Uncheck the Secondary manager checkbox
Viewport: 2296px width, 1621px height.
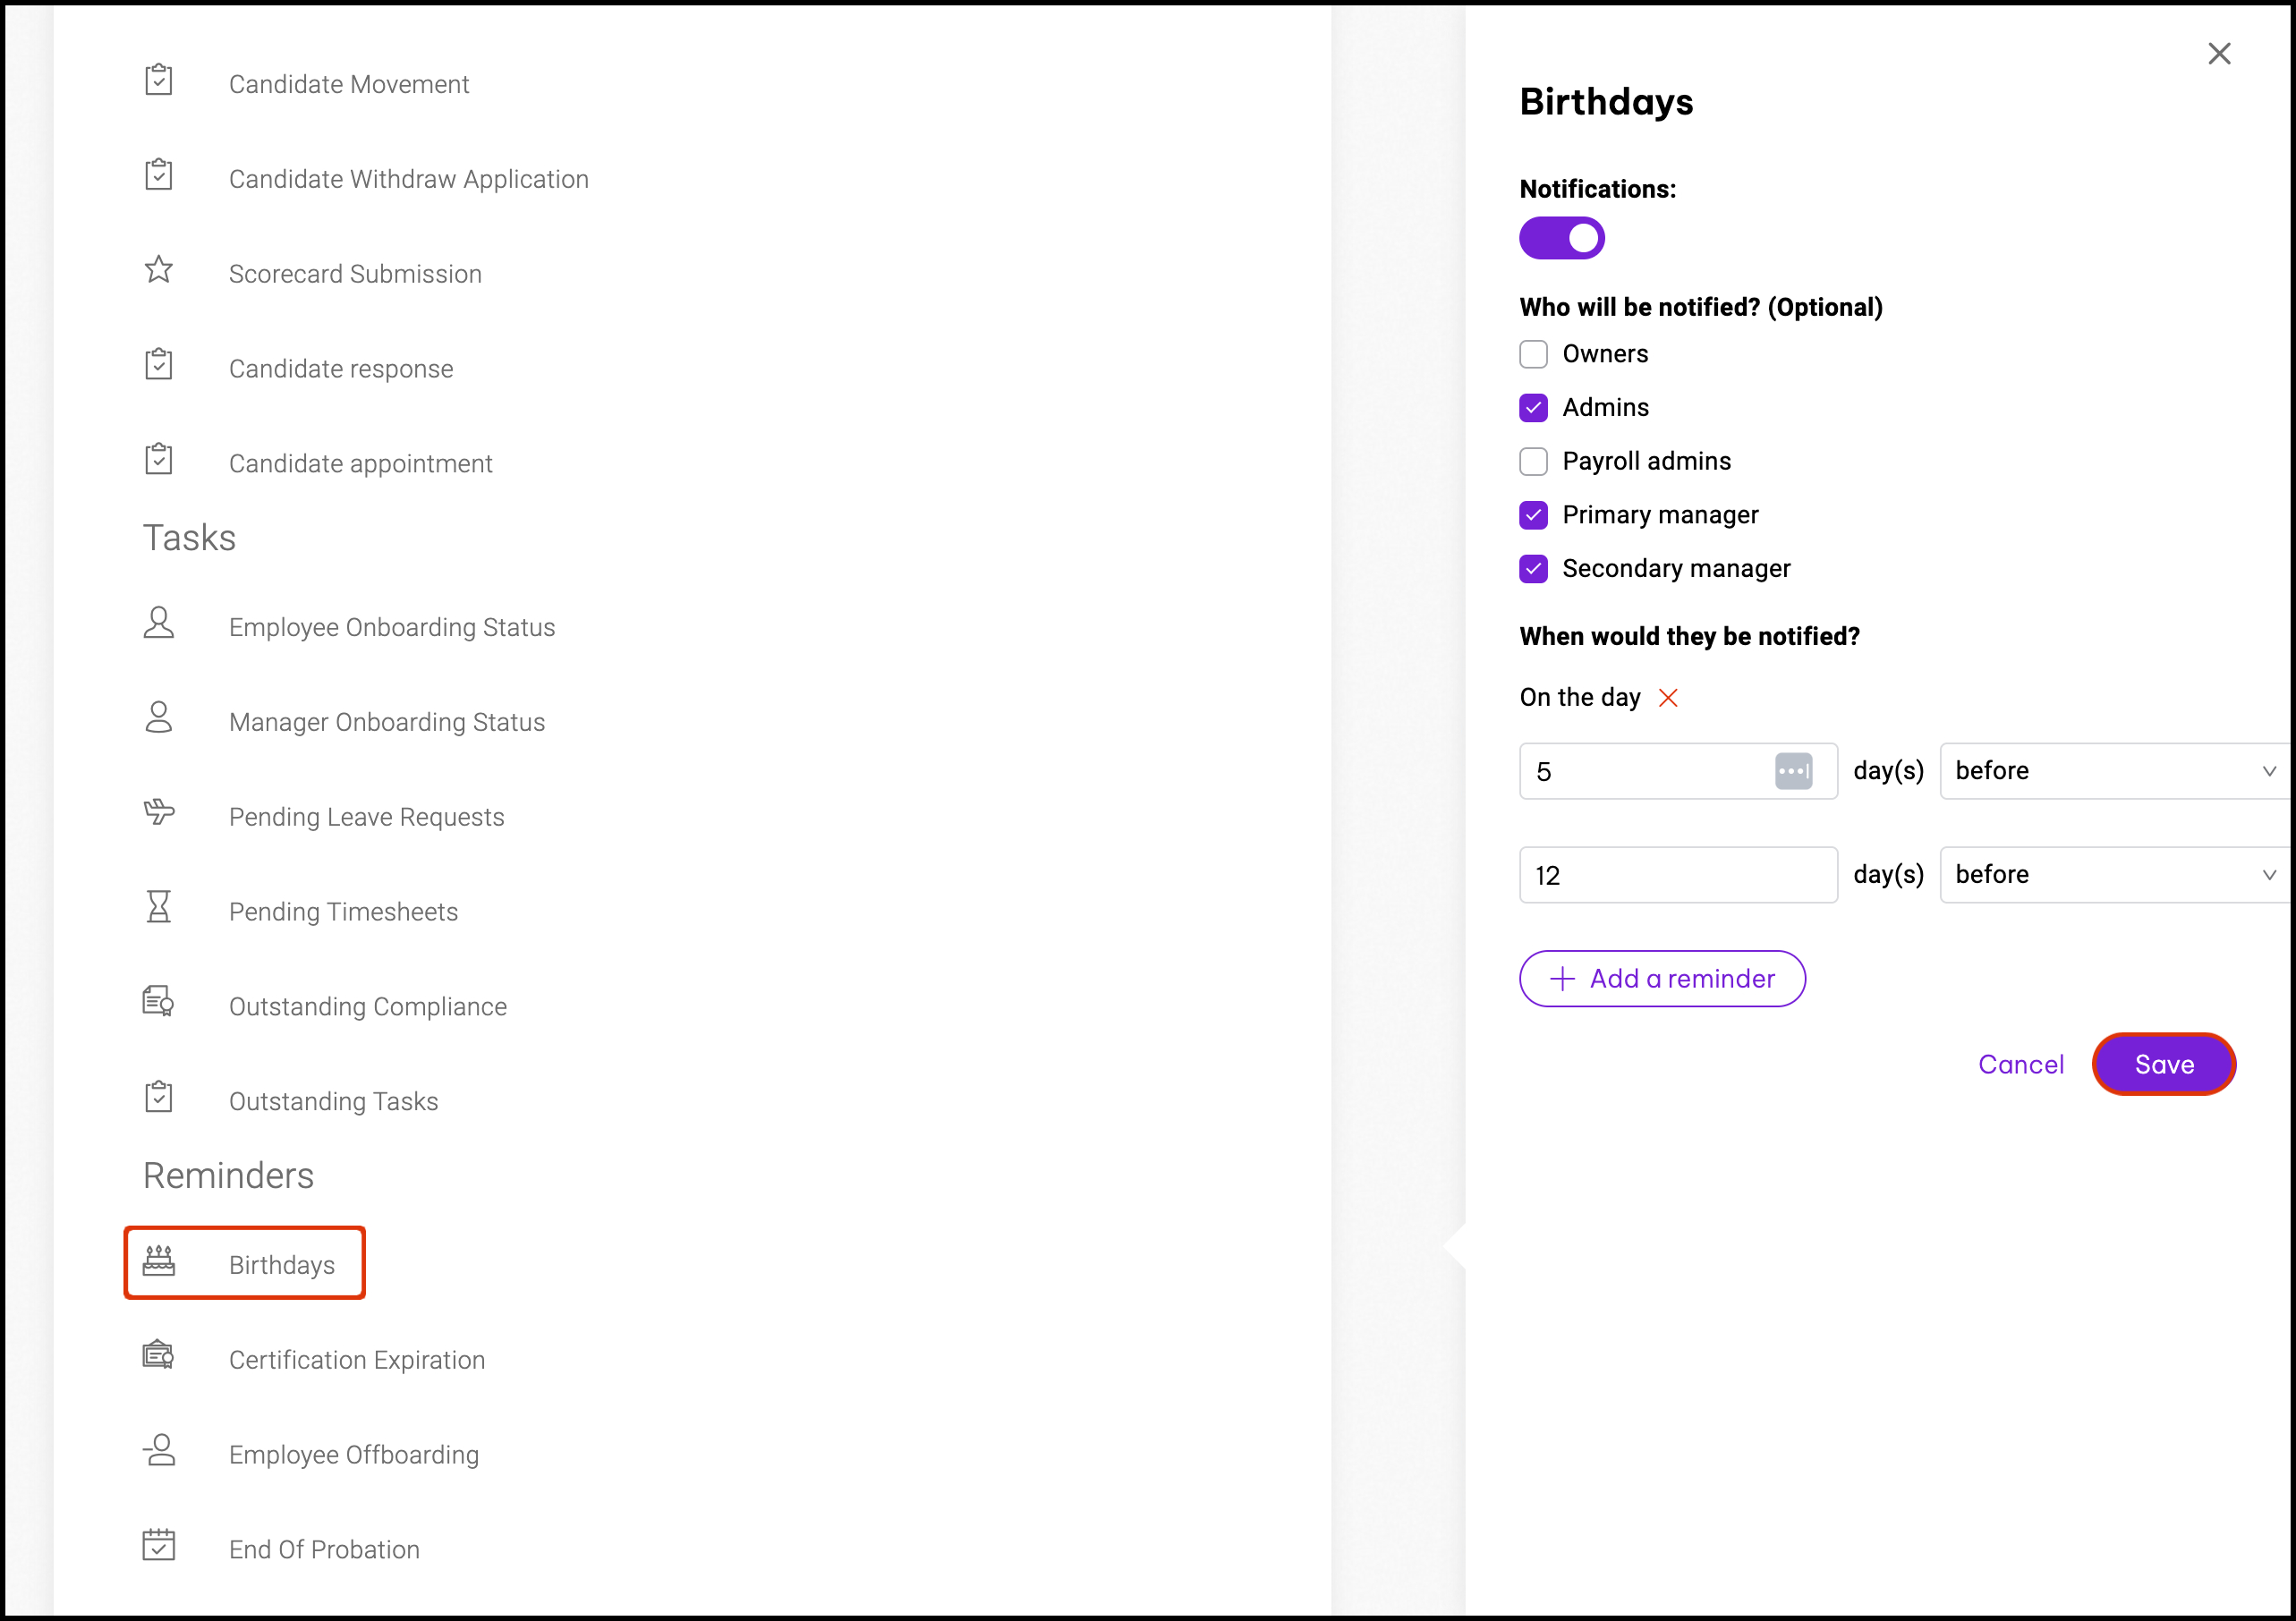click(1533, 569)
